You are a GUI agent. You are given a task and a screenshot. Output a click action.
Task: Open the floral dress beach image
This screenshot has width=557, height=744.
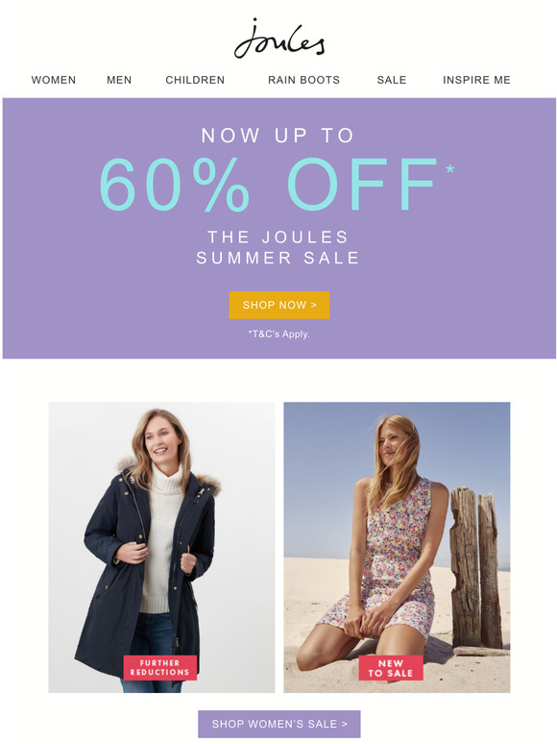397,547
